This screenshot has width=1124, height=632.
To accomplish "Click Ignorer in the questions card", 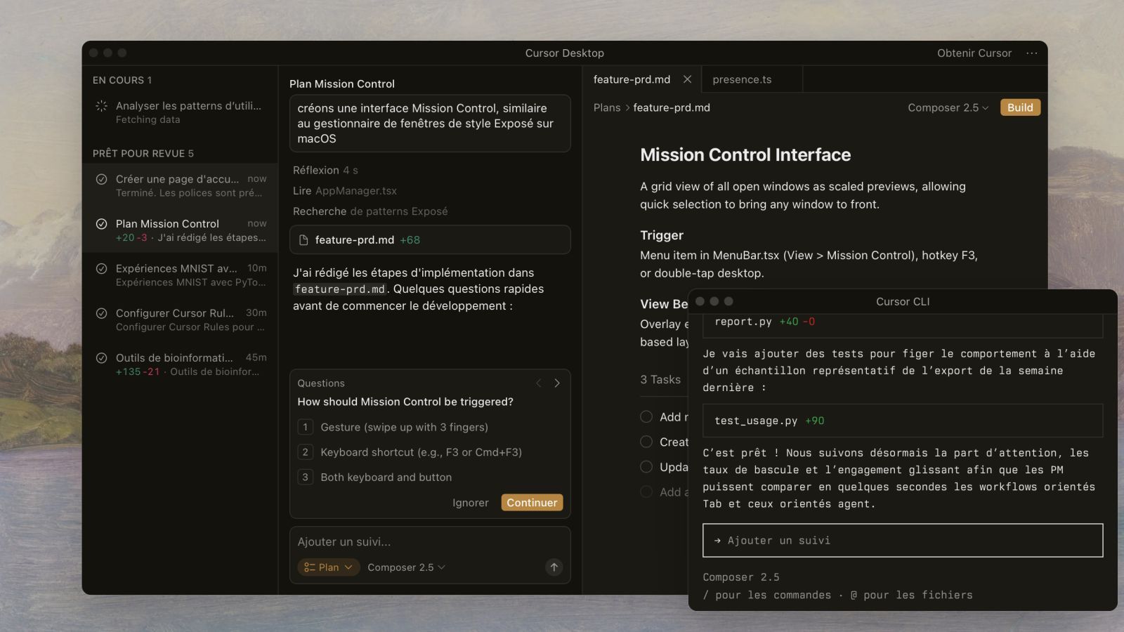I will click(x=470, y=503).
